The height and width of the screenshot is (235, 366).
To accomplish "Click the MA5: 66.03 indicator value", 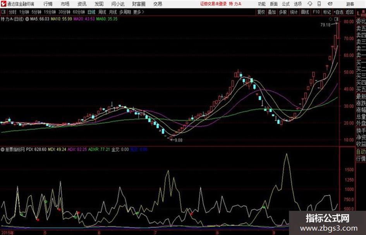I will point(40,19).
